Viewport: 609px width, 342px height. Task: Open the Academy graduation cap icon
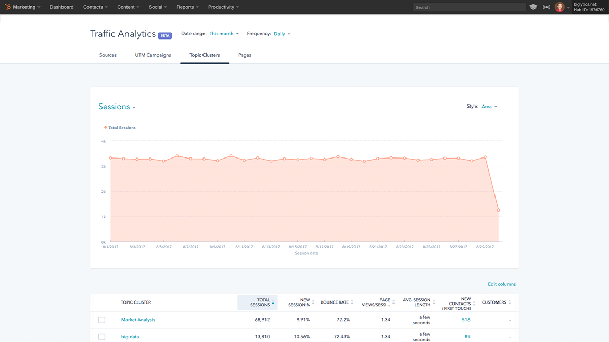tap(533, 7)
